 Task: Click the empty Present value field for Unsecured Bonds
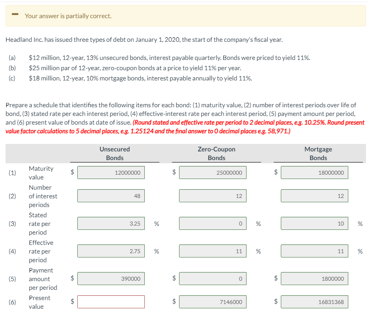click(x=111, y=302)
